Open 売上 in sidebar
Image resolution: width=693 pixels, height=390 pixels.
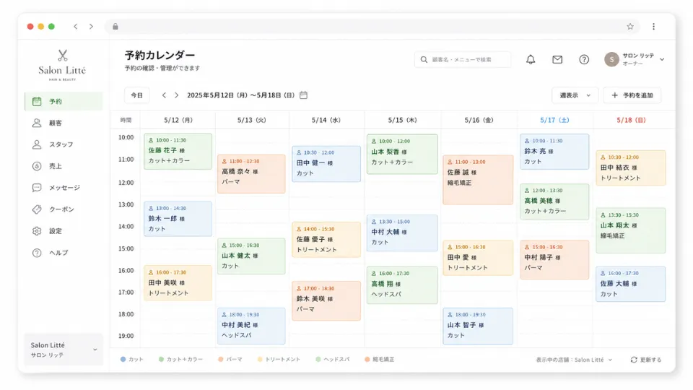[x=64, y=166]
